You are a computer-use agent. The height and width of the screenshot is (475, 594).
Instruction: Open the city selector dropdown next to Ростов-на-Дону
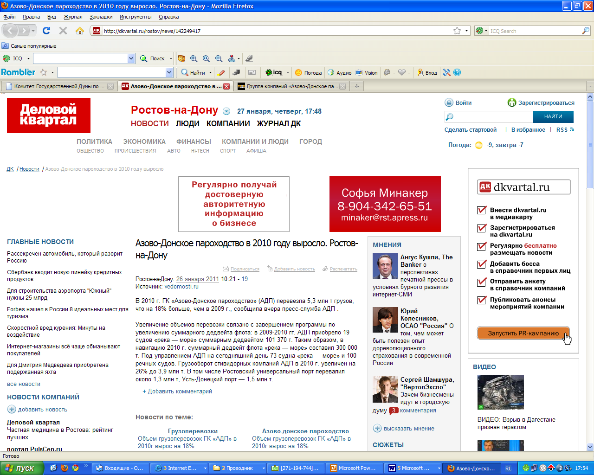point(226,111)
